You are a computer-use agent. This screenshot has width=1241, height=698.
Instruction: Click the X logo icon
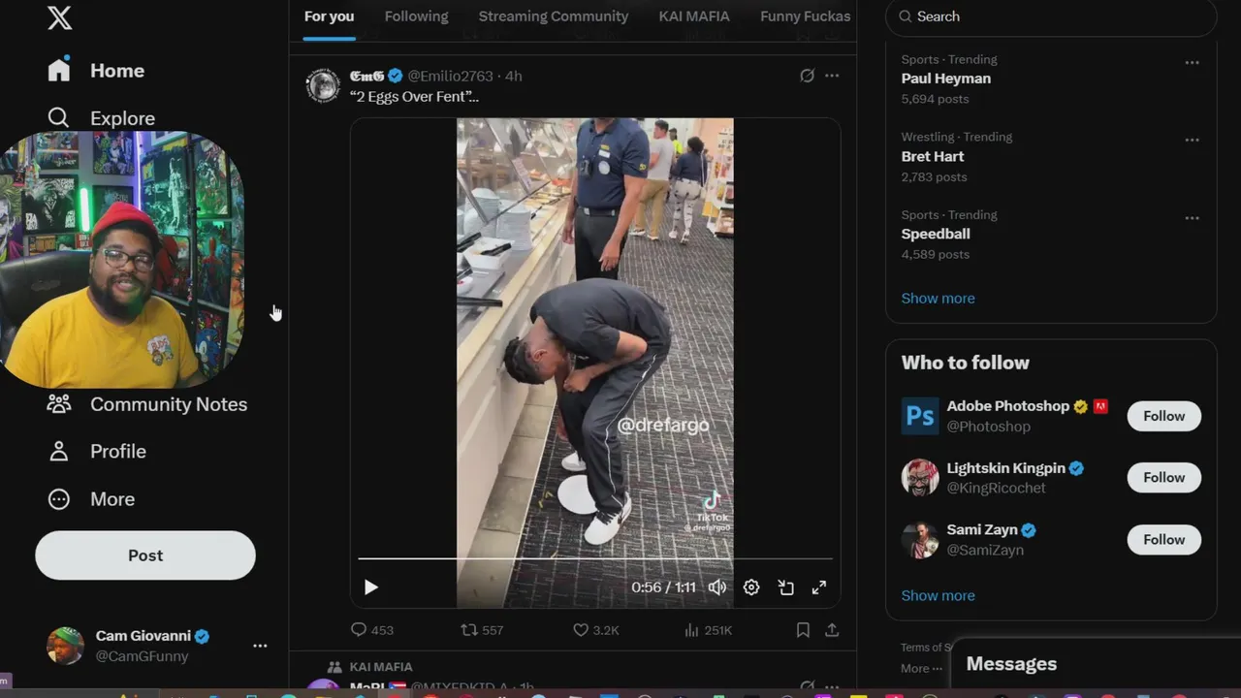point(59,16)
